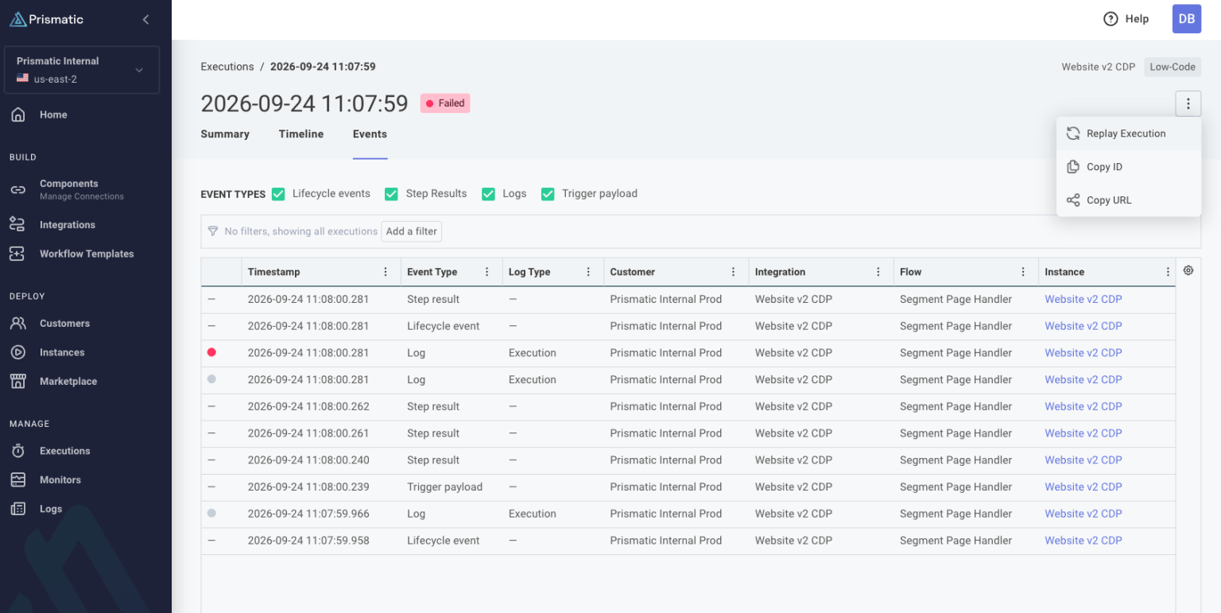1221x613 pixels.
Task: Open Website v2 CDP link in Trigger payload row
Action: [1083, 487]
